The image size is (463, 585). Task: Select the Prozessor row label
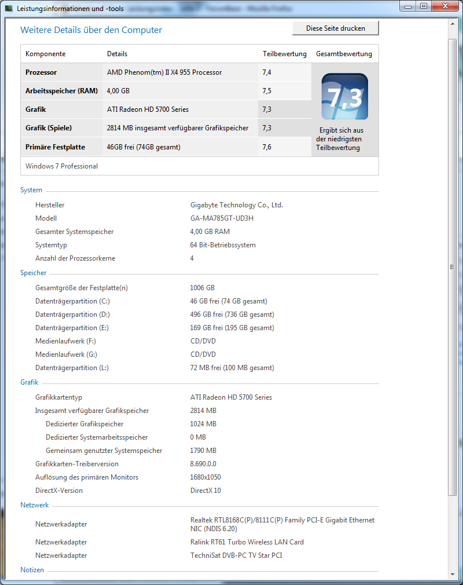point(41,72)
